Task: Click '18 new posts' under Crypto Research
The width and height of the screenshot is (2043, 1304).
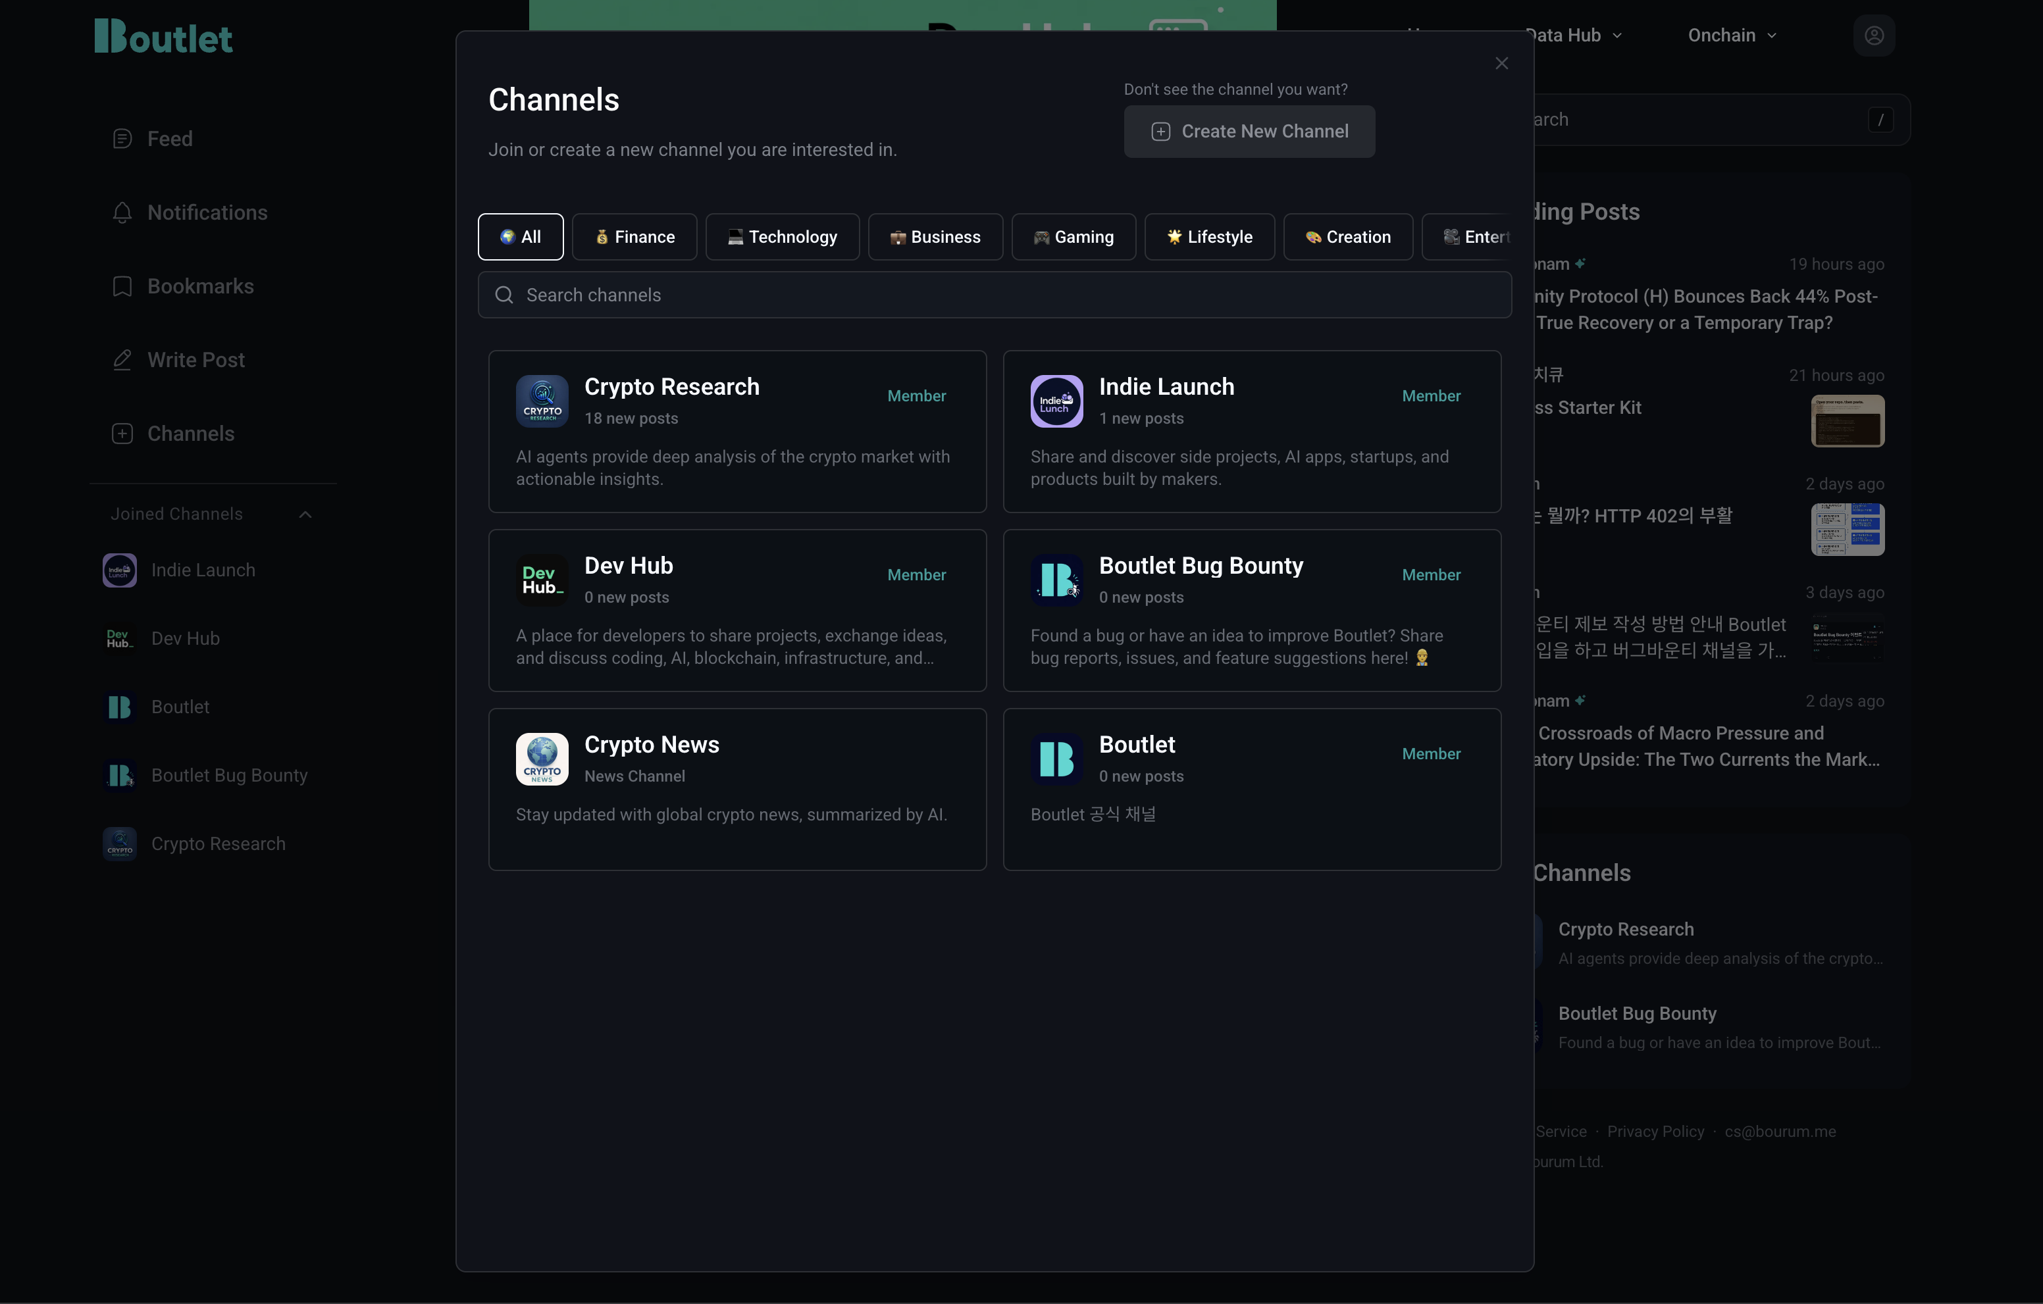Action: click(631, 419)
